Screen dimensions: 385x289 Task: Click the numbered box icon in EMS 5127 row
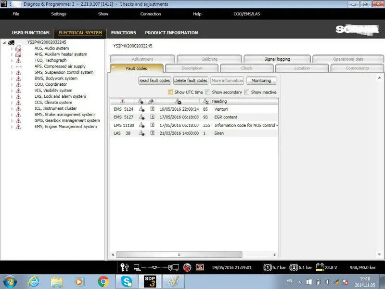(x=152, y=117)
